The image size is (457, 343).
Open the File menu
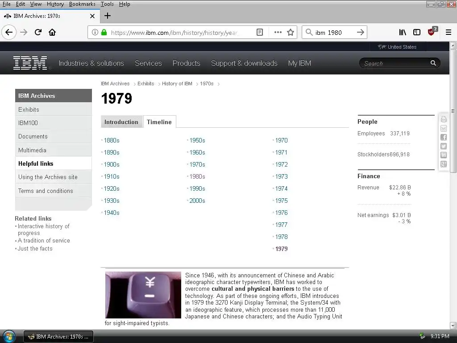[x=6, y=4]
